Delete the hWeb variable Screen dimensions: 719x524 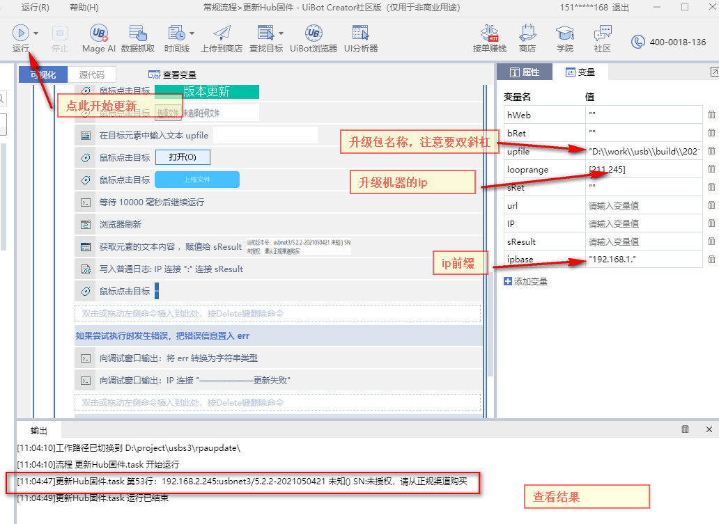[x=711, y=115]
